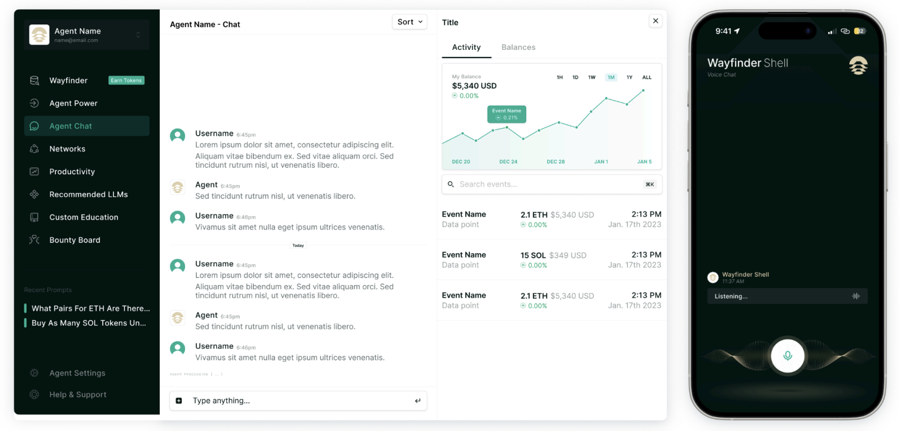Select the 1Y time range
The image size is (899, 431).
[630, 77]
